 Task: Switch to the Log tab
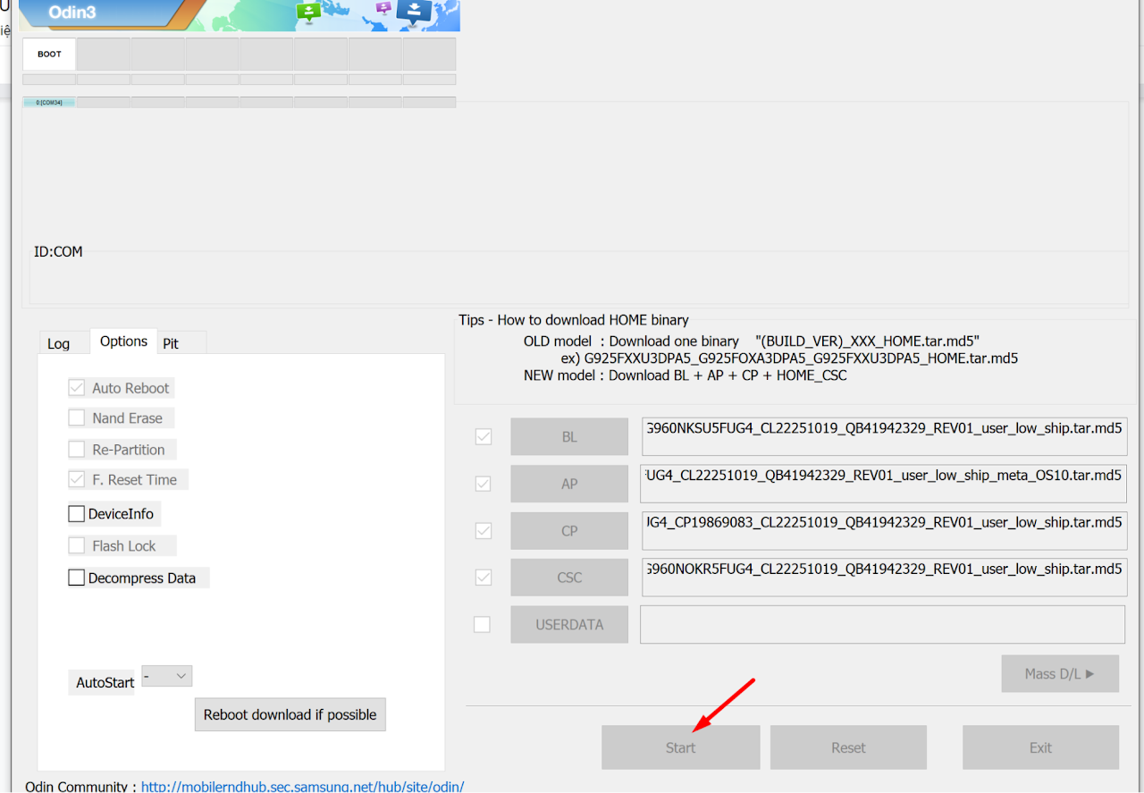59,343
